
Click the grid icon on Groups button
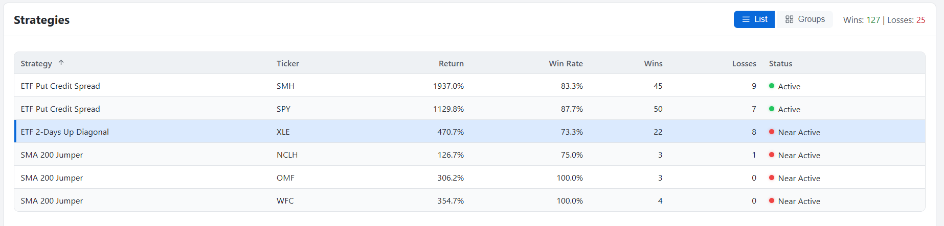(790, 19)
